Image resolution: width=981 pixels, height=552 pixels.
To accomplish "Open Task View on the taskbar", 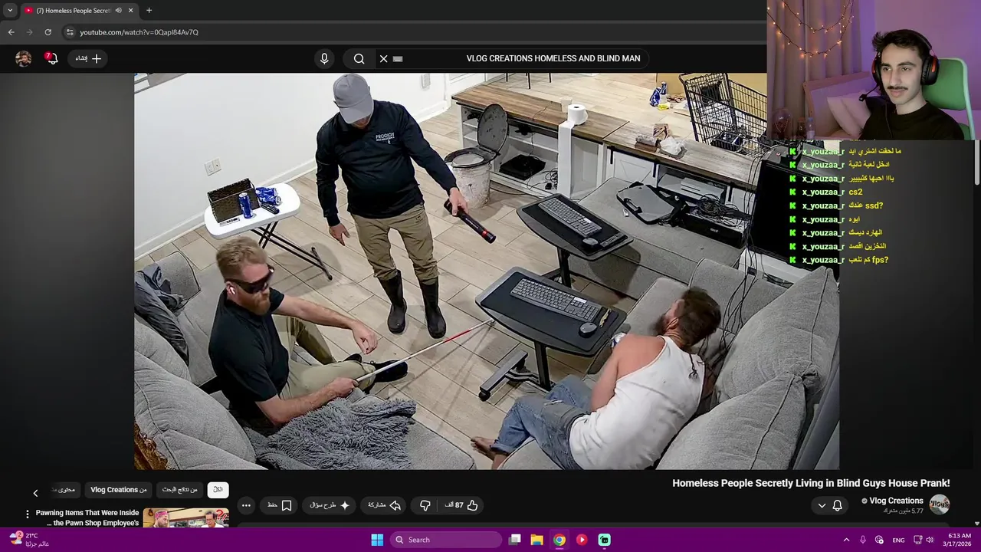I will coord(515,540).
